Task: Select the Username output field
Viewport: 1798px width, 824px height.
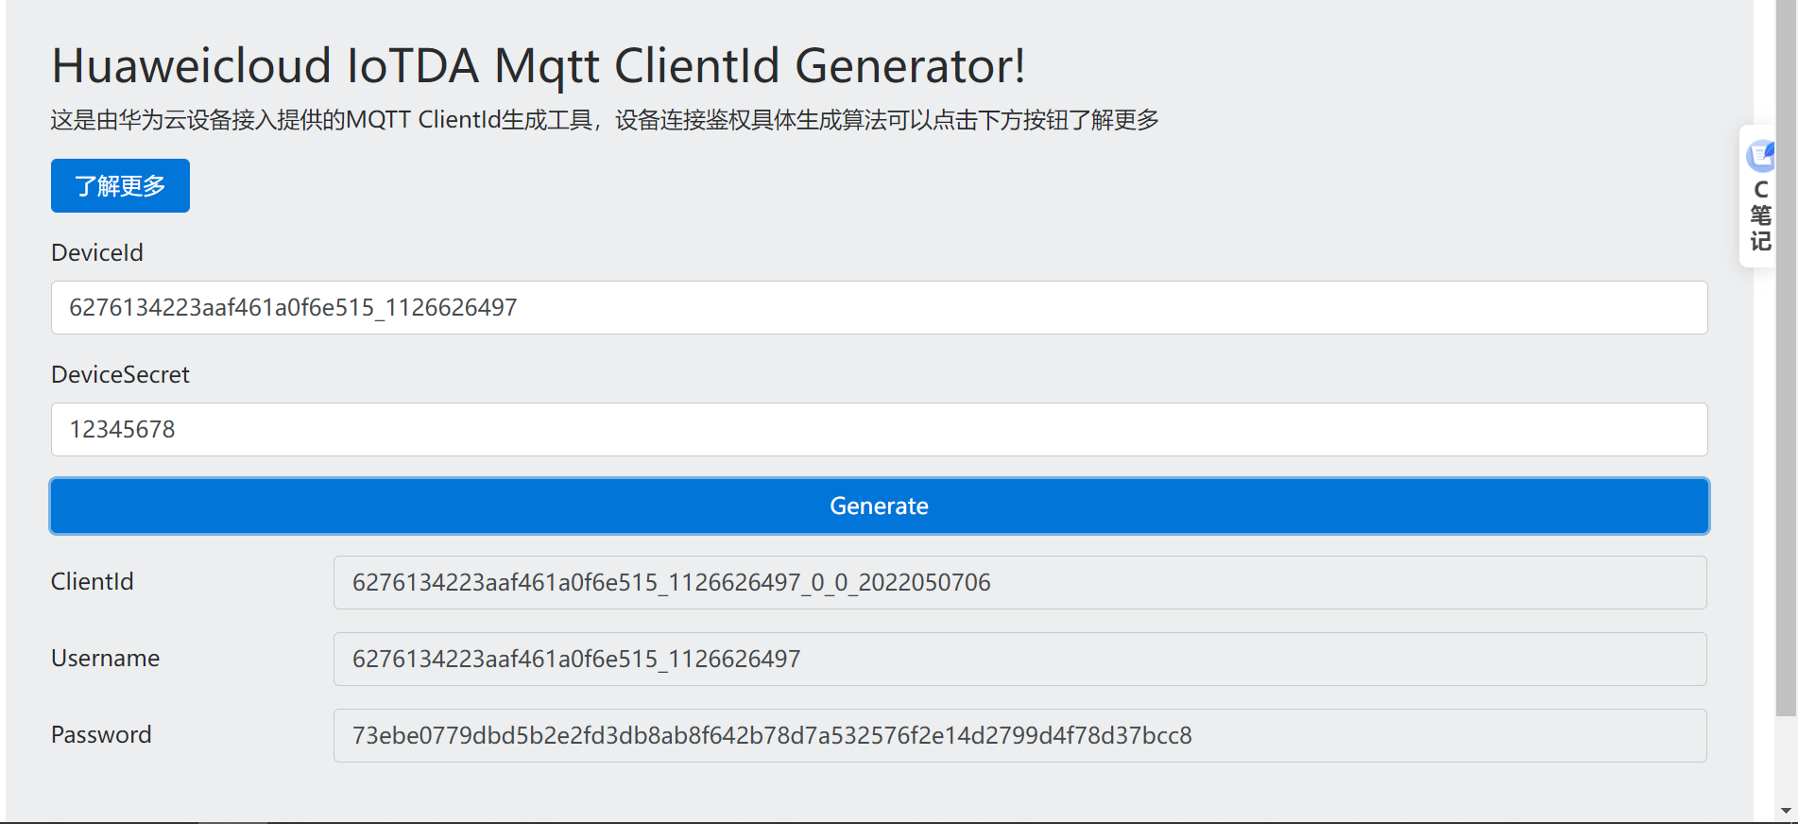Action: coord(1019,660)
